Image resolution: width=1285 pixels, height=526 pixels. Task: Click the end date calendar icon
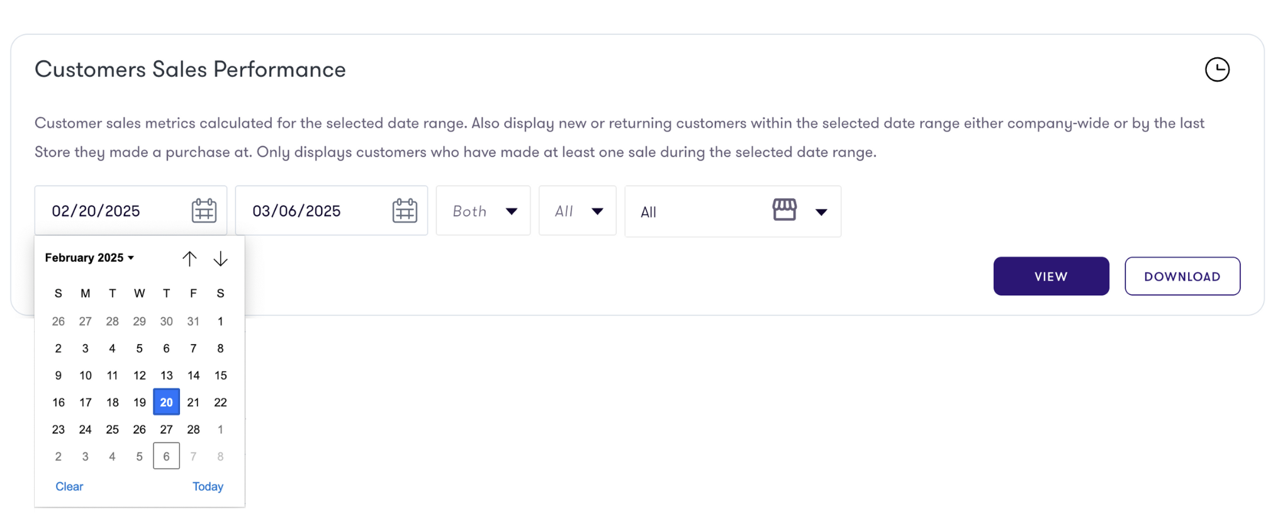(x=405, y=211)
